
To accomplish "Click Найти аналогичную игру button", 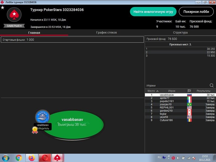I will pyautogui.click(x=153, y=12).
